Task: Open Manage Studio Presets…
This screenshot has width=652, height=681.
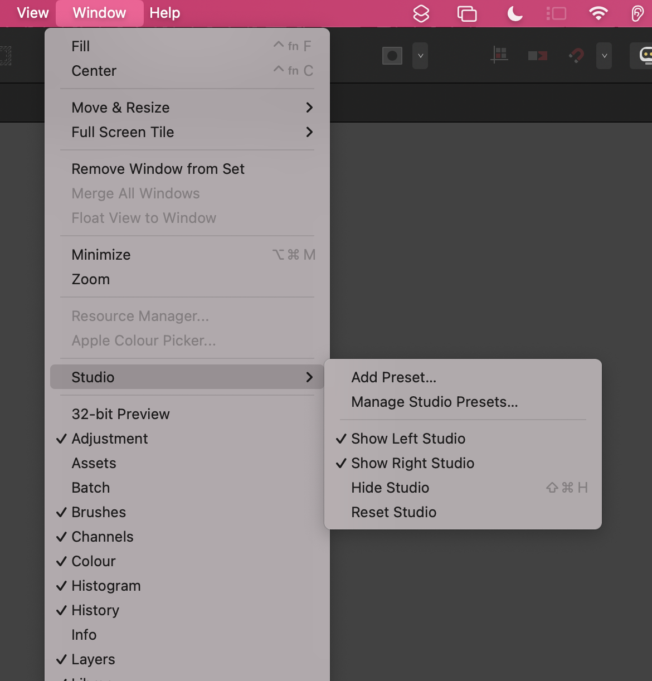Action: (x=434, y=402)
